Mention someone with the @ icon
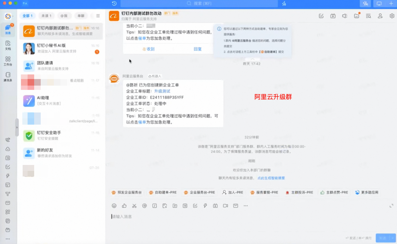 [x=144, y=206]
